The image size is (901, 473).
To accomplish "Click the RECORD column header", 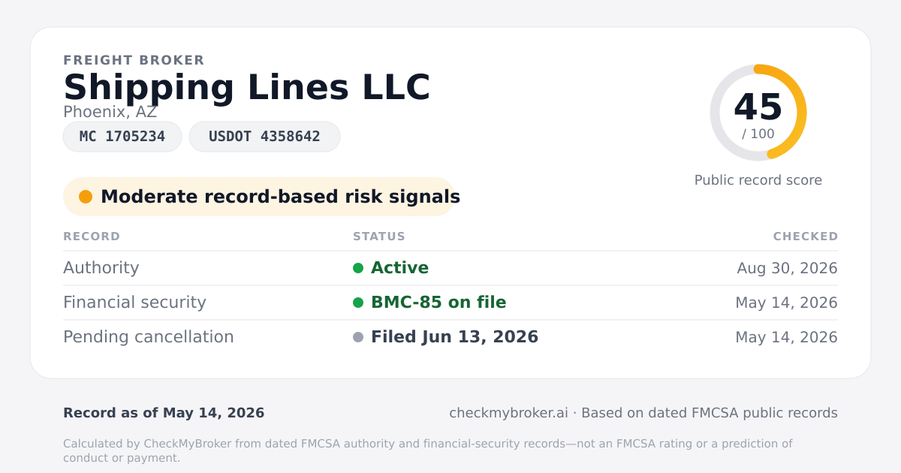I will click(92, 236).
